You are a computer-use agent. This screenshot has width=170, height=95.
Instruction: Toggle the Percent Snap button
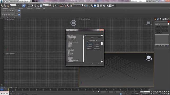[x=65, y=6]
